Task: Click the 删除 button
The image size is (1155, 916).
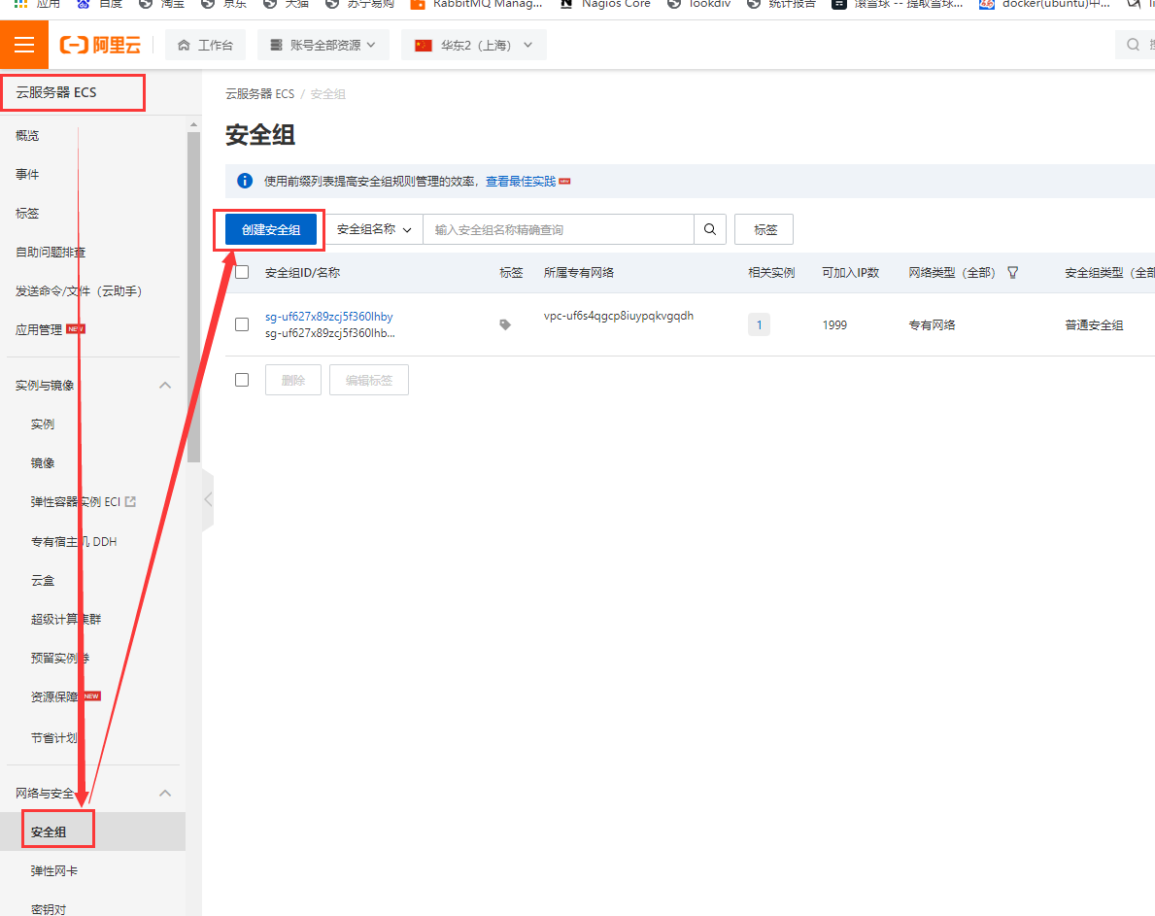Action: [293, 380]
